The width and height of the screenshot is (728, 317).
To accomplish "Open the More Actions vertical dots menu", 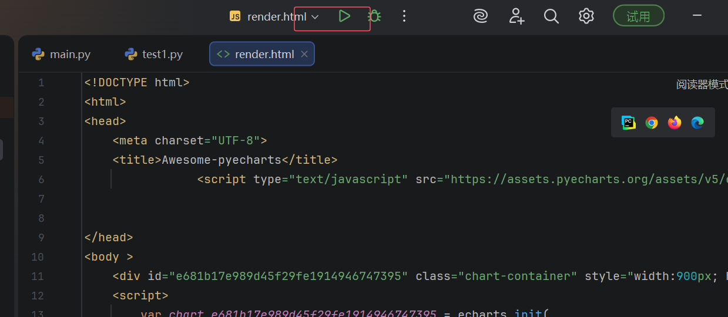I will click(404, 16).
